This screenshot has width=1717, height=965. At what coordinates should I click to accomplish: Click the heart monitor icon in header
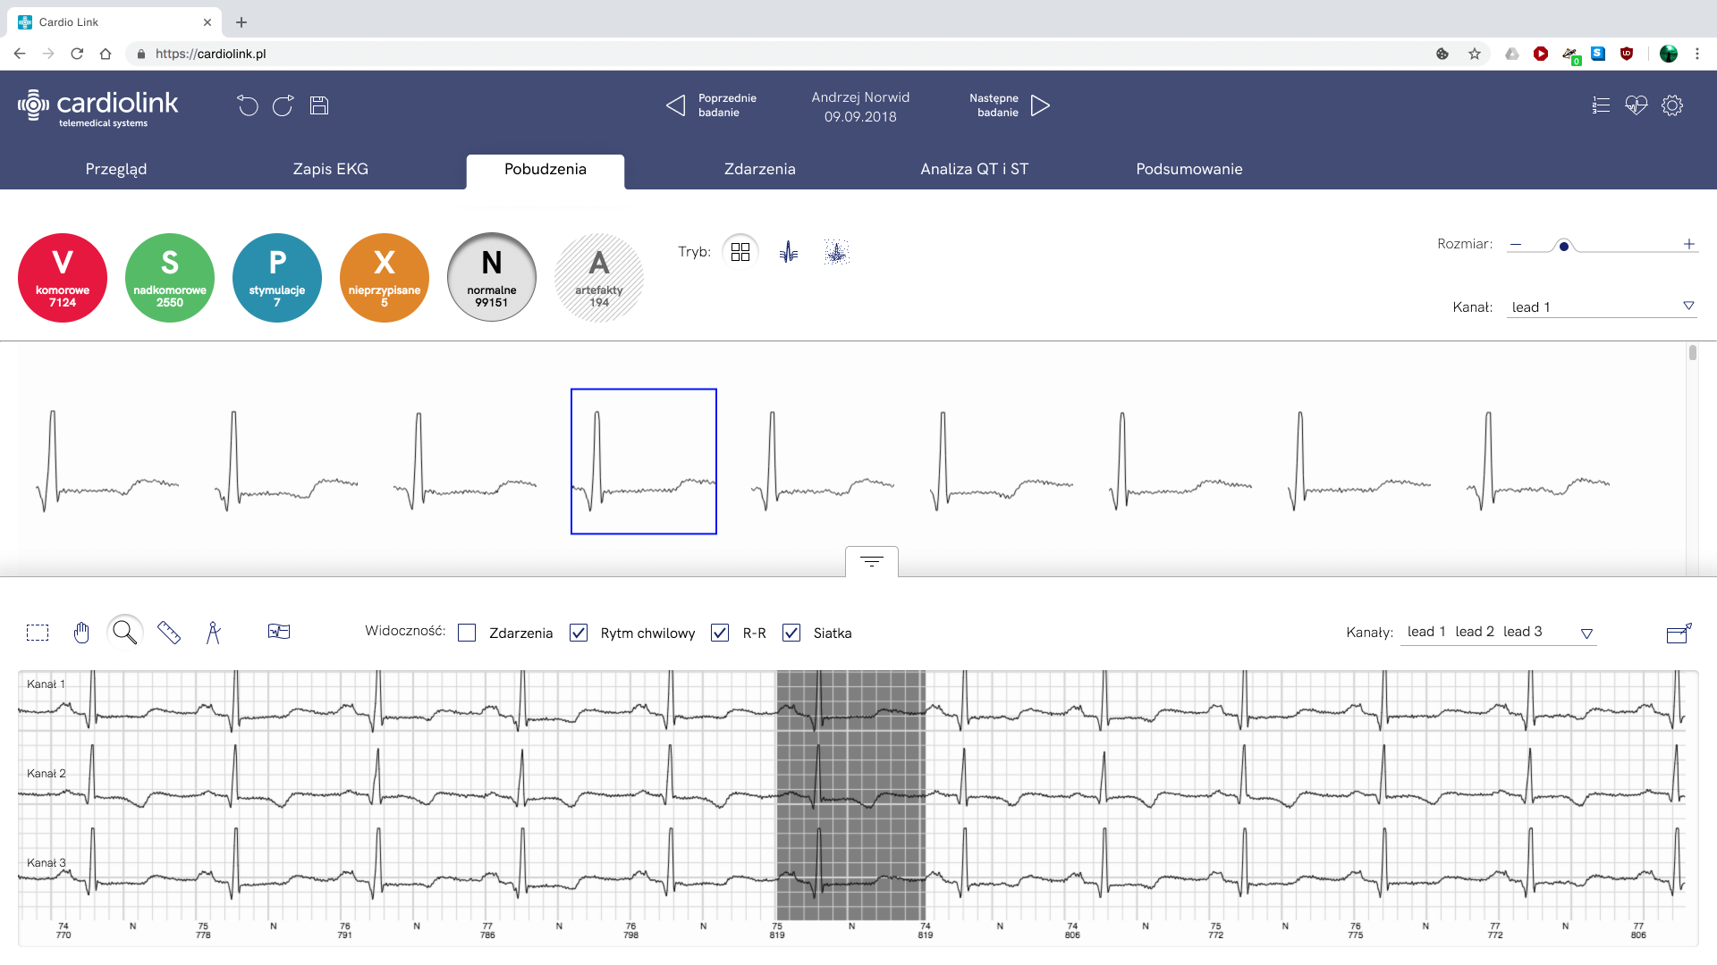click(1636, 105)
